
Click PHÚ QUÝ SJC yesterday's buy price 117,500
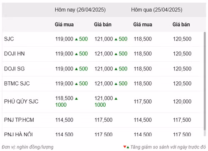click(143, 101)
